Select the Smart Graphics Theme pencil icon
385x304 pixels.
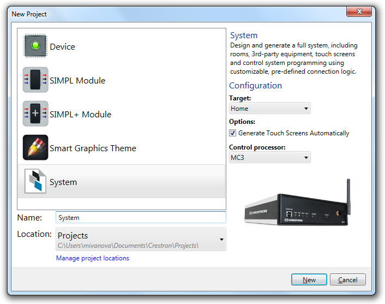click(35, 147)
